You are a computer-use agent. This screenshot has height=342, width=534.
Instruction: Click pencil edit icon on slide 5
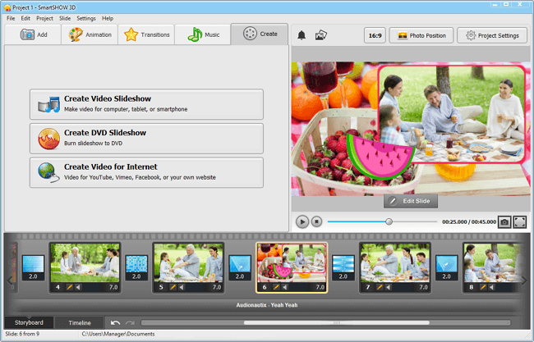173,287
